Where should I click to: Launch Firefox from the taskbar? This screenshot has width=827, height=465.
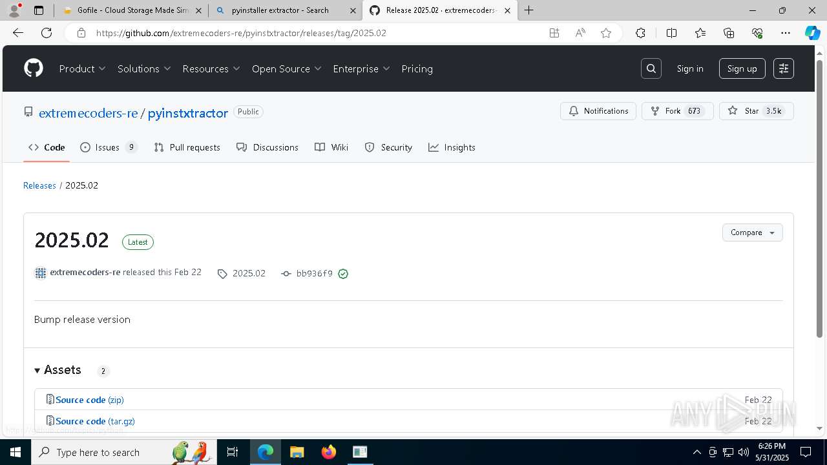point(329,452)
